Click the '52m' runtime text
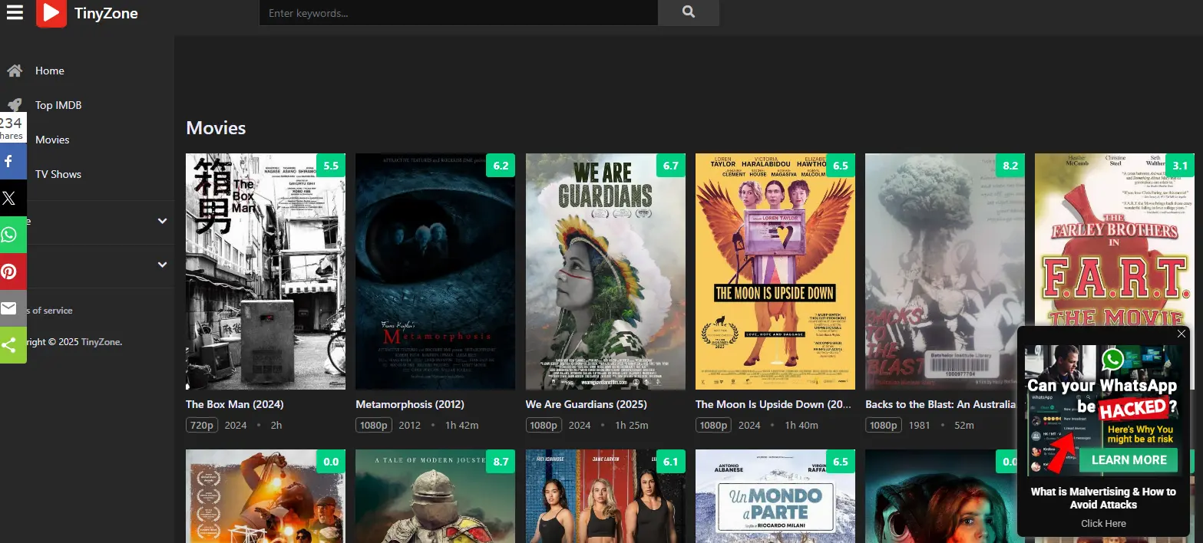 pos(964,425)
